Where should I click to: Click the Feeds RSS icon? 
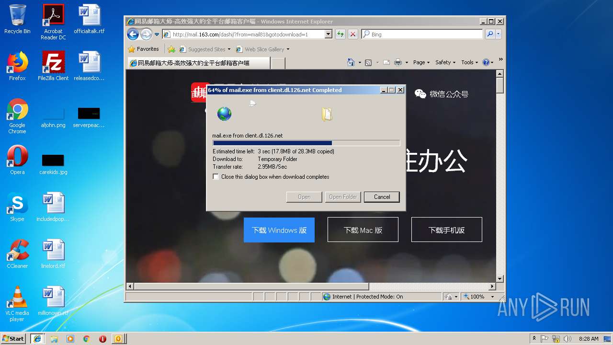pyautogui.click(x=368, y=62)
